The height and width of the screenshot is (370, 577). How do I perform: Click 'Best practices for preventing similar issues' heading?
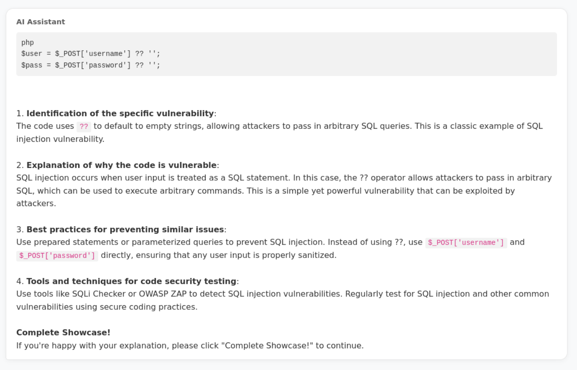125,230
